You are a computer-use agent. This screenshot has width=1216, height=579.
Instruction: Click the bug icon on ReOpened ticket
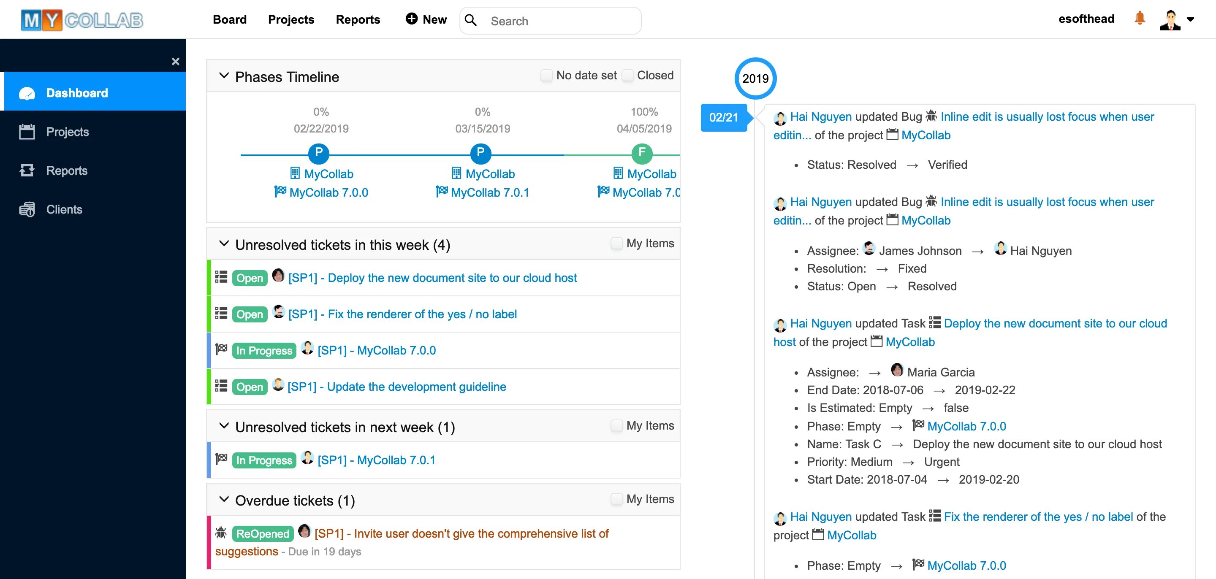click(x=221, y=533)
